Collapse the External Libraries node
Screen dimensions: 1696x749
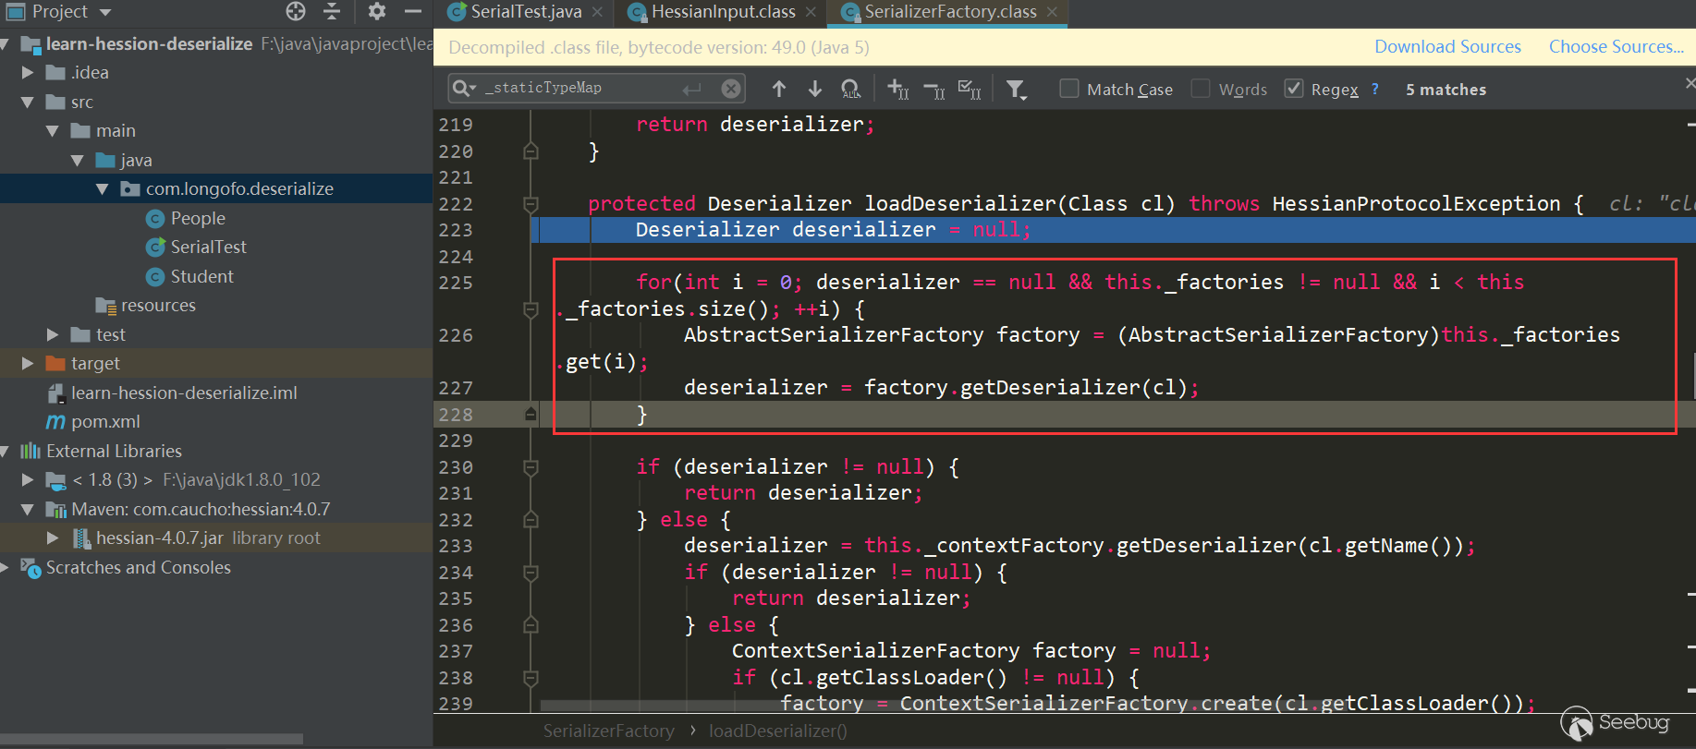[6, 451]
